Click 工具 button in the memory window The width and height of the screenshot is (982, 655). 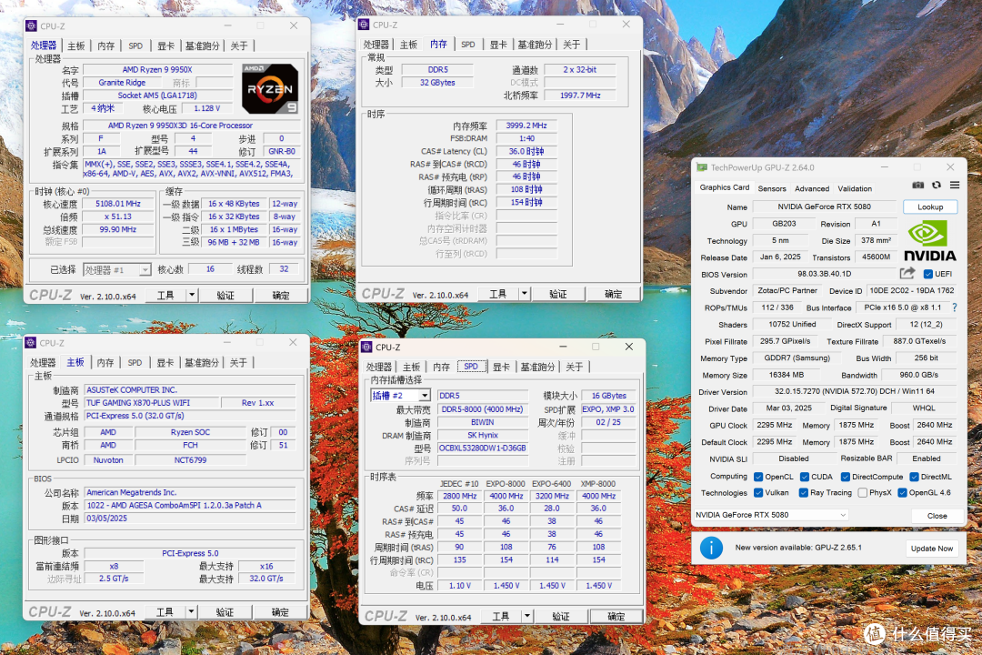click(x=498, y=293)
